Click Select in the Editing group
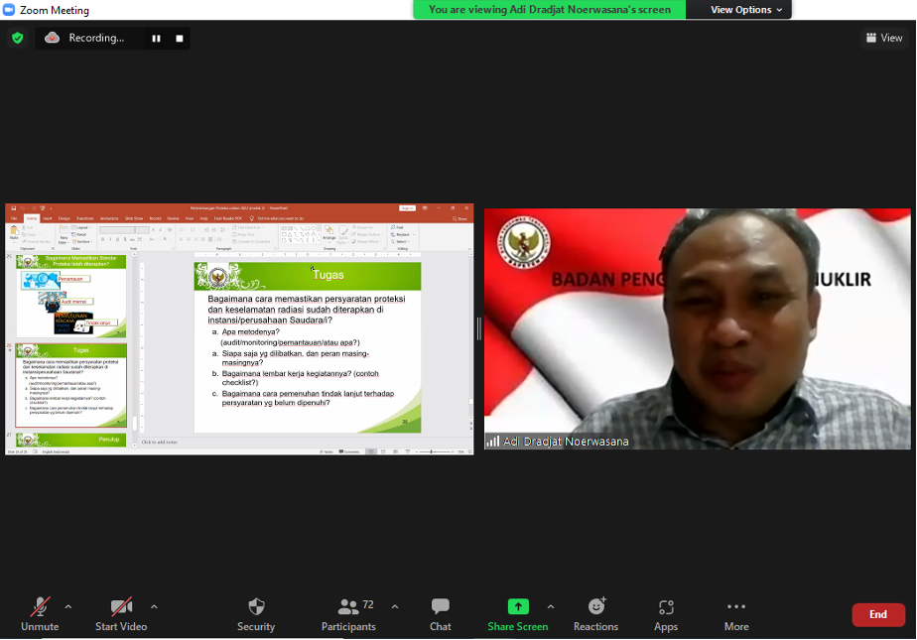Viewport: 917px width, 640px height. click(x=400, y=241)
